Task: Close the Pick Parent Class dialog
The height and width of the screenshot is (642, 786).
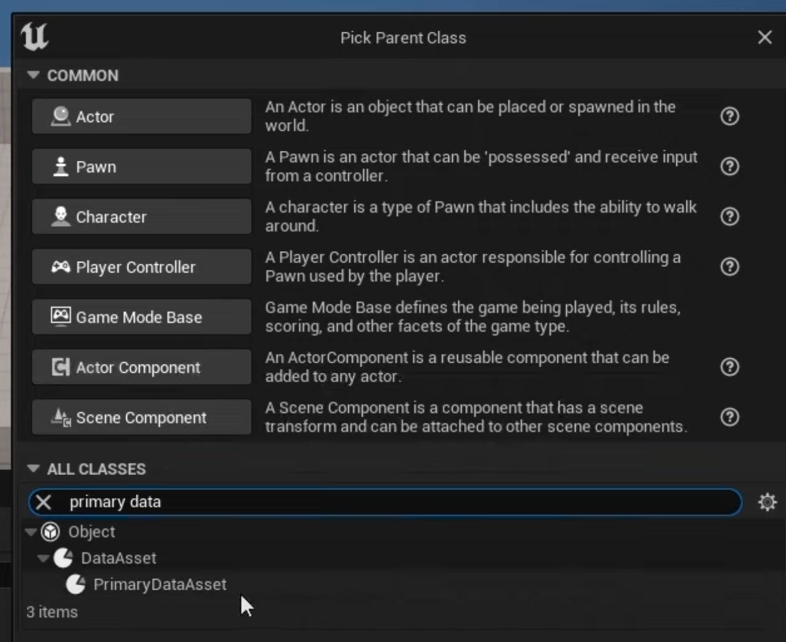Action: pyautogui.click(x=765, y=37)
